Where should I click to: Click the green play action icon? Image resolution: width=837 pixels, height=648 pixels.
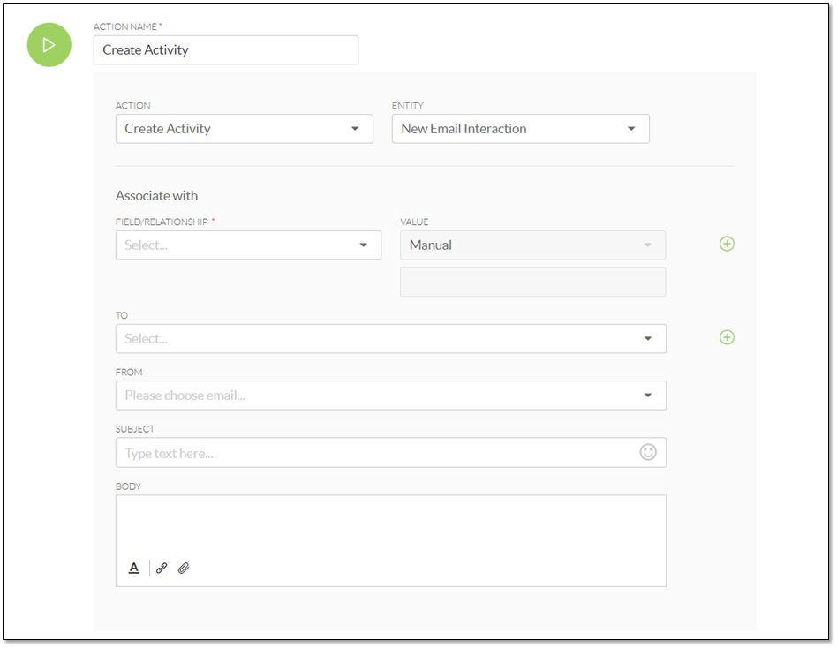[x=49, y=45]
